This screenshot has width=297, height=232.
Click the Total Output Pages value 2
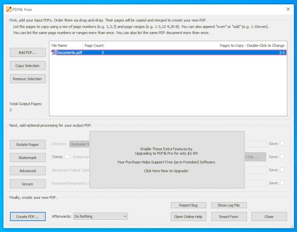click(11, 110)
